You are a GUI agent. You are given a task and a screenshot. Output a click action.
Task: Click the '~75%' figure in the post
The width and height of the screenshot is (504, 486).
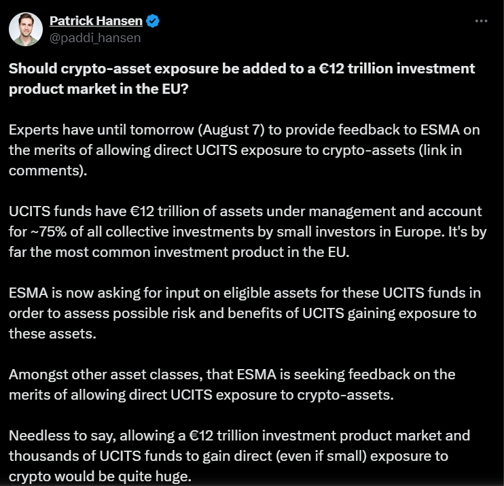click(x=48, y=232)
